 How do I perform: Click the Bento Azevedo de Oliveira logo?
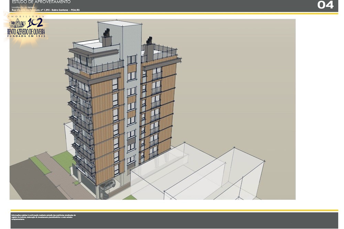click(x=26, y=28)
